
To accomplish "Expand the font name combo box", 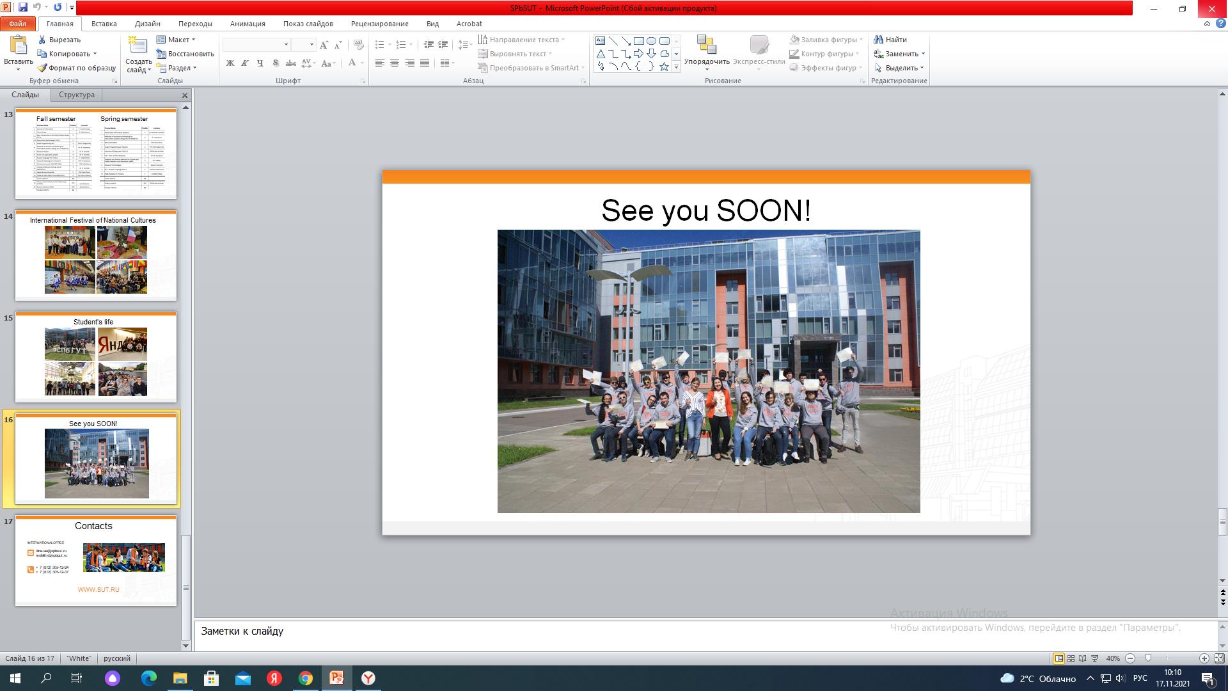I will (x=286, y=45).
